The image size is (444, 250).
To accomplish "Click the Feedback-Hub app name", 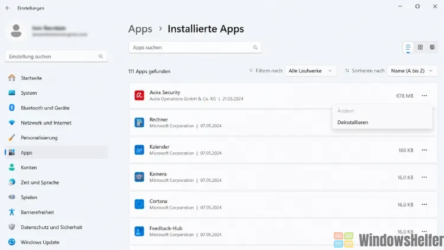I will [x=166, y=228].
